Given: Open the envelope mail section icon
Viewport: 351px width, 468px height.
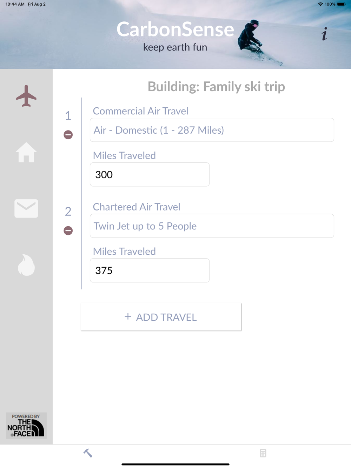Looking at the screenshot, I should [26, 208].
